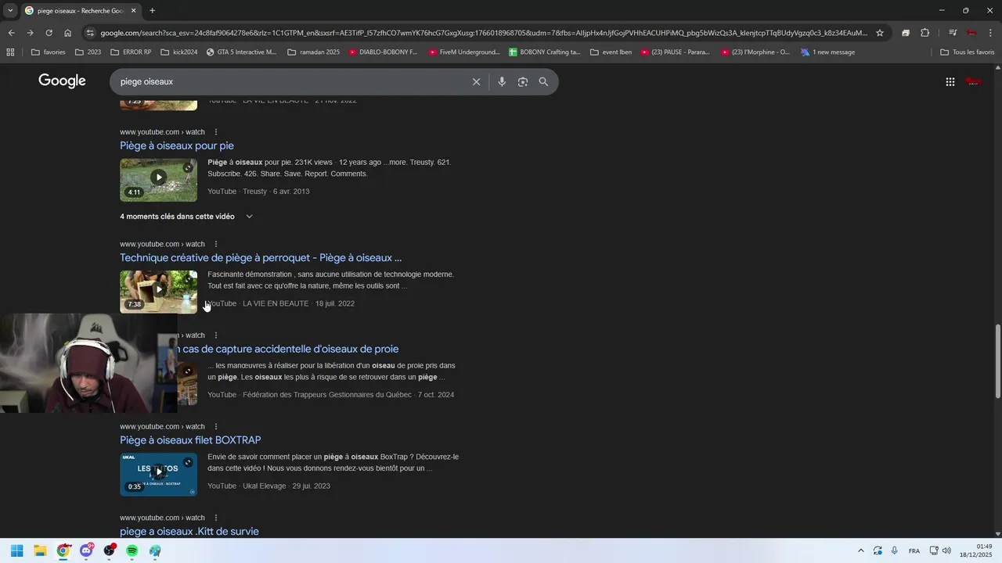The height and width of the screenshot is (563, 1002).
Task: Clear the Google search box text
Action: pyautogui.click(x=476, y=81)
